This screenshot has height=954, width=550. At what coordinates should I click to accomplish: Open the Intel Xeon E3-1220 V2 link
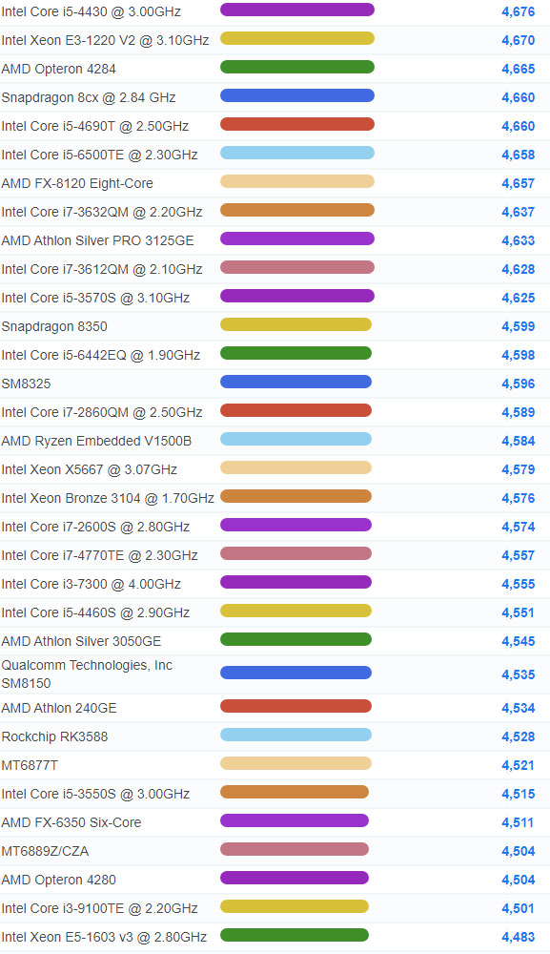tap(105, 40)
